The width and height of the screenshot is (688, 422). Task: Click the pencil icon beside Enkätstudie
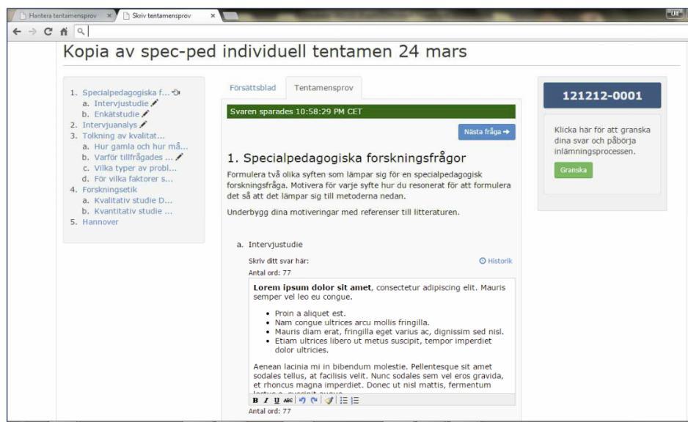[x=145, y=114]
